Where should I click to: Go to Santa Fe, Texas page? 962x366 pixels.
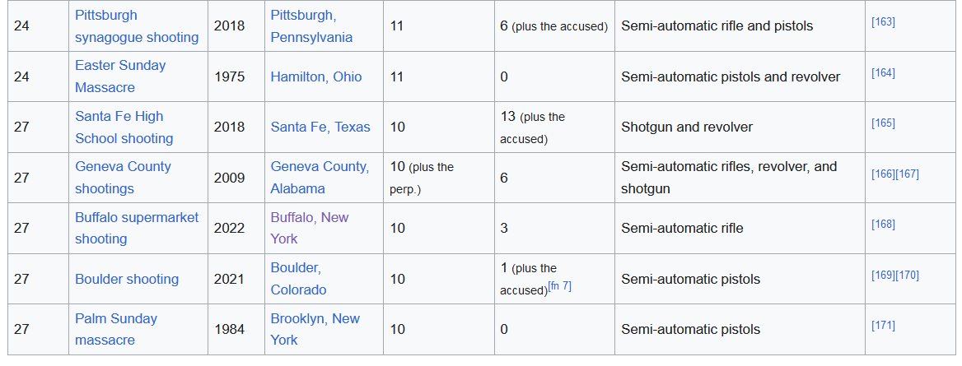pyautogui.click(x=320, y=127)
